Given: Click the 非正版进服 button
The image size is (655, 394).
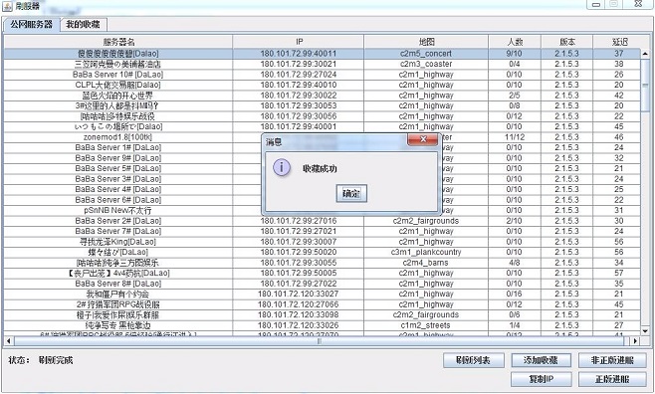Looking at the screenshot, I should coord(612,360).
